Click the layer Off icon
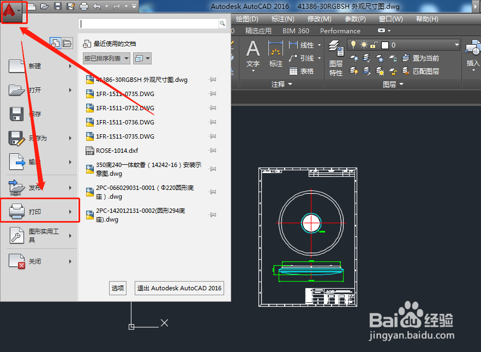This screenshot has width=481, height=352. (354, 58)
